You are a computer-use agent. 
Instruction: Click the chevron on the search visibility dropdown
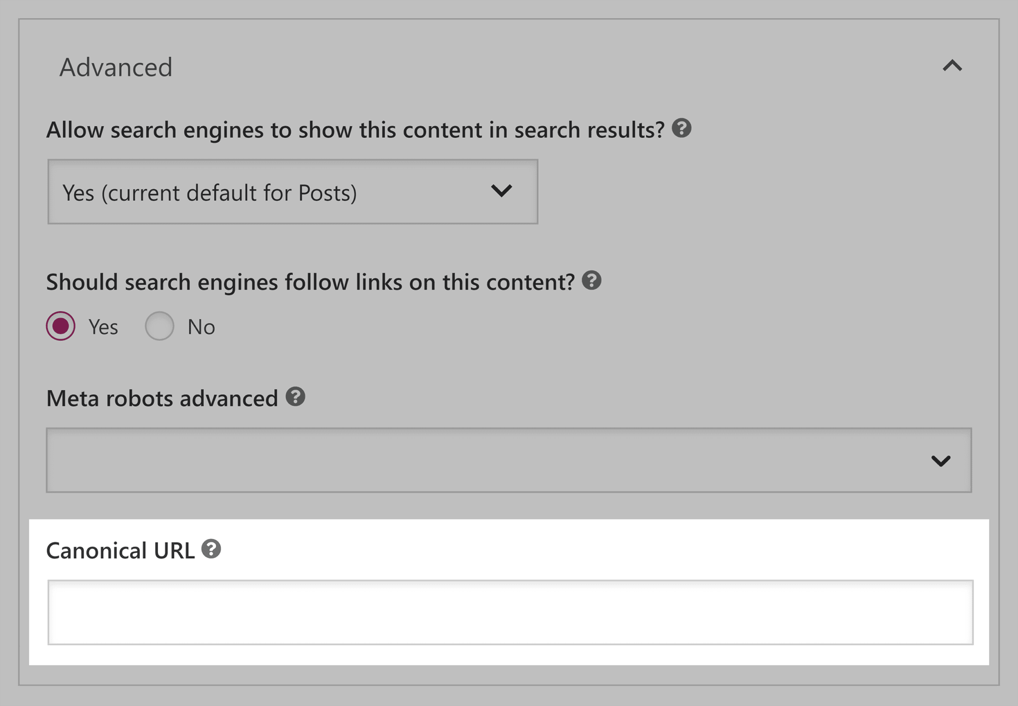[503, 191]
